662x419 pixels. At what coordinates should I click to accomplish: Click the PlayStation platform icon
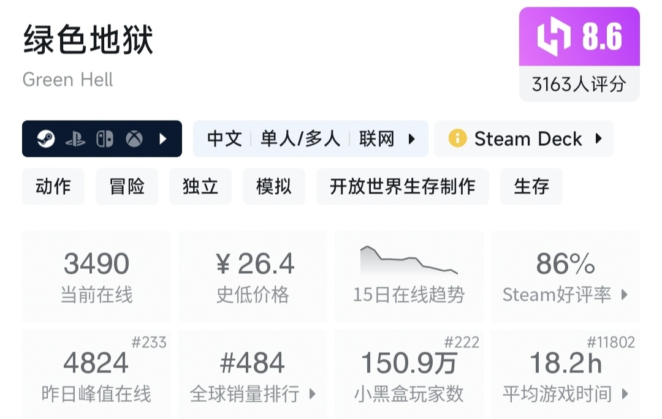click(74, 139)
